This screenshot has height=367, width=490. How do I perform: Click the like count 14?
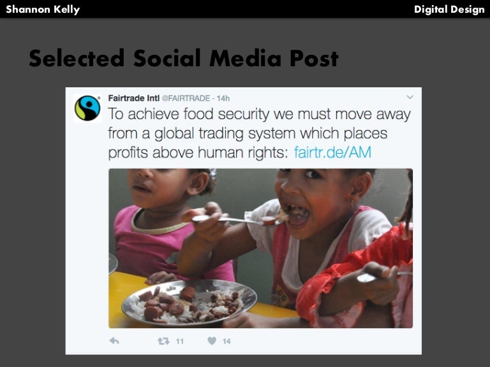click(226, 341)
